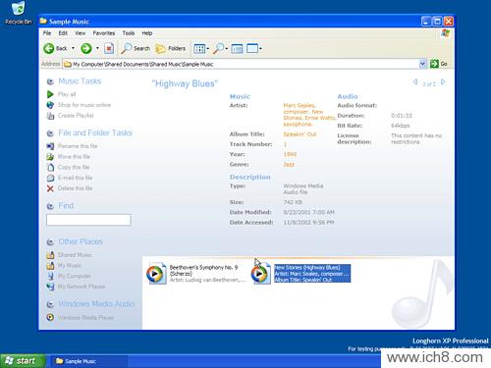The image size is (491, 368).
Task: Click the Windows Media Player icon
Action: [50, 317]
